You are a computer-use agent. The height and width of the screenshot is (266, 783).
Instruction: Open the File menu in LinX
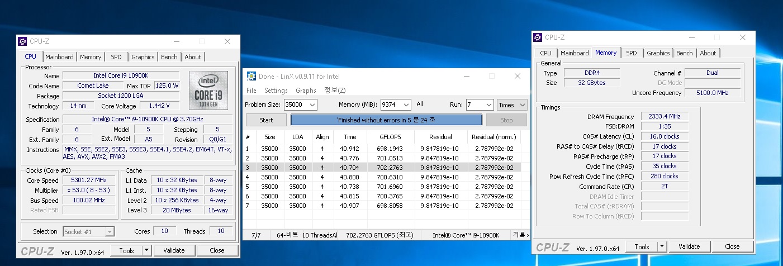pos(251,90)
